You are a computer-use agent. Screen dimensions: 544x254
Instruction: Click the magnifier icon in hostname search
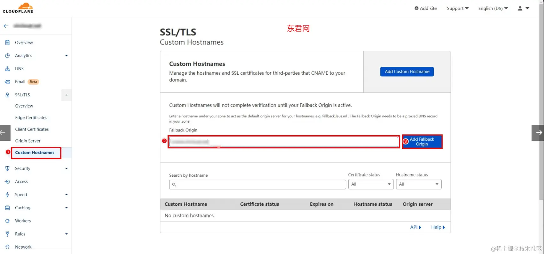click(x=174, y=184)
